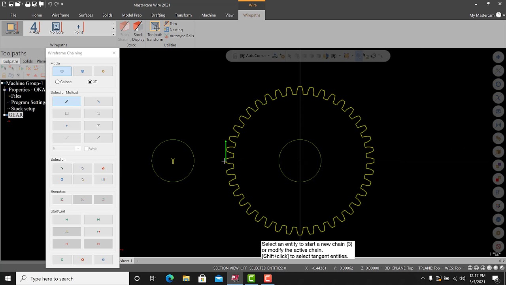The width and height of the screenshot is (506, 285).
Task: Choose the Window selection method
Action: [67, 114]
